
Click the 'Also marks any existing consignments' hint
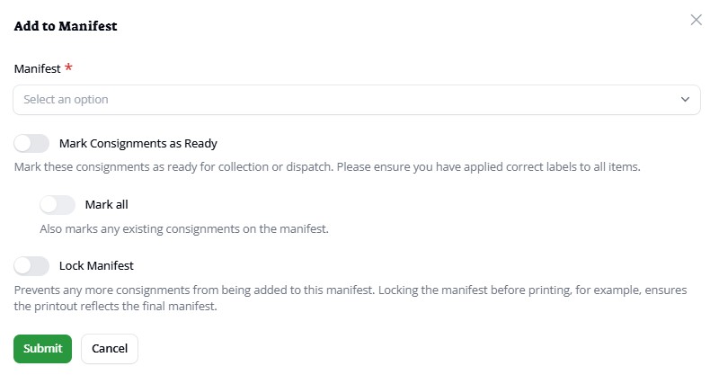coord(184,228)
